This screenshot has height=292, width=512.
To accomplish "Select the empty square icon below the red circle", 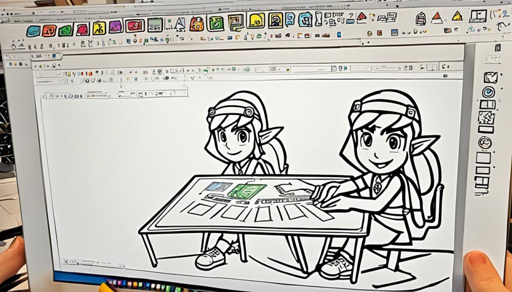I will (x=483, y=158).
